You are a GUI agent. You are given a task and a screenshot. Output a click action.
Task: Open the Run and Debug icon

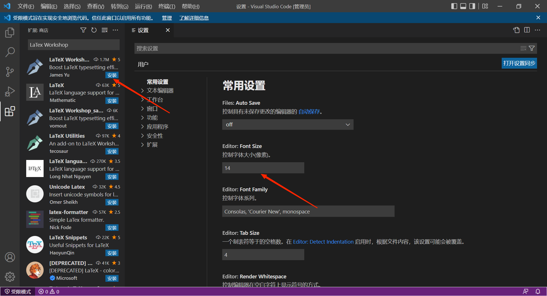point(10,91)
